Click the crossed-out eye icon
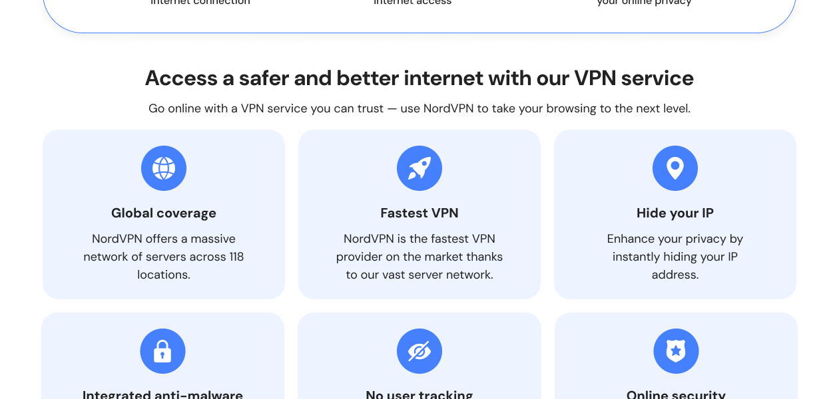Screen dimensions: 839x399 (x=419, y=351)
